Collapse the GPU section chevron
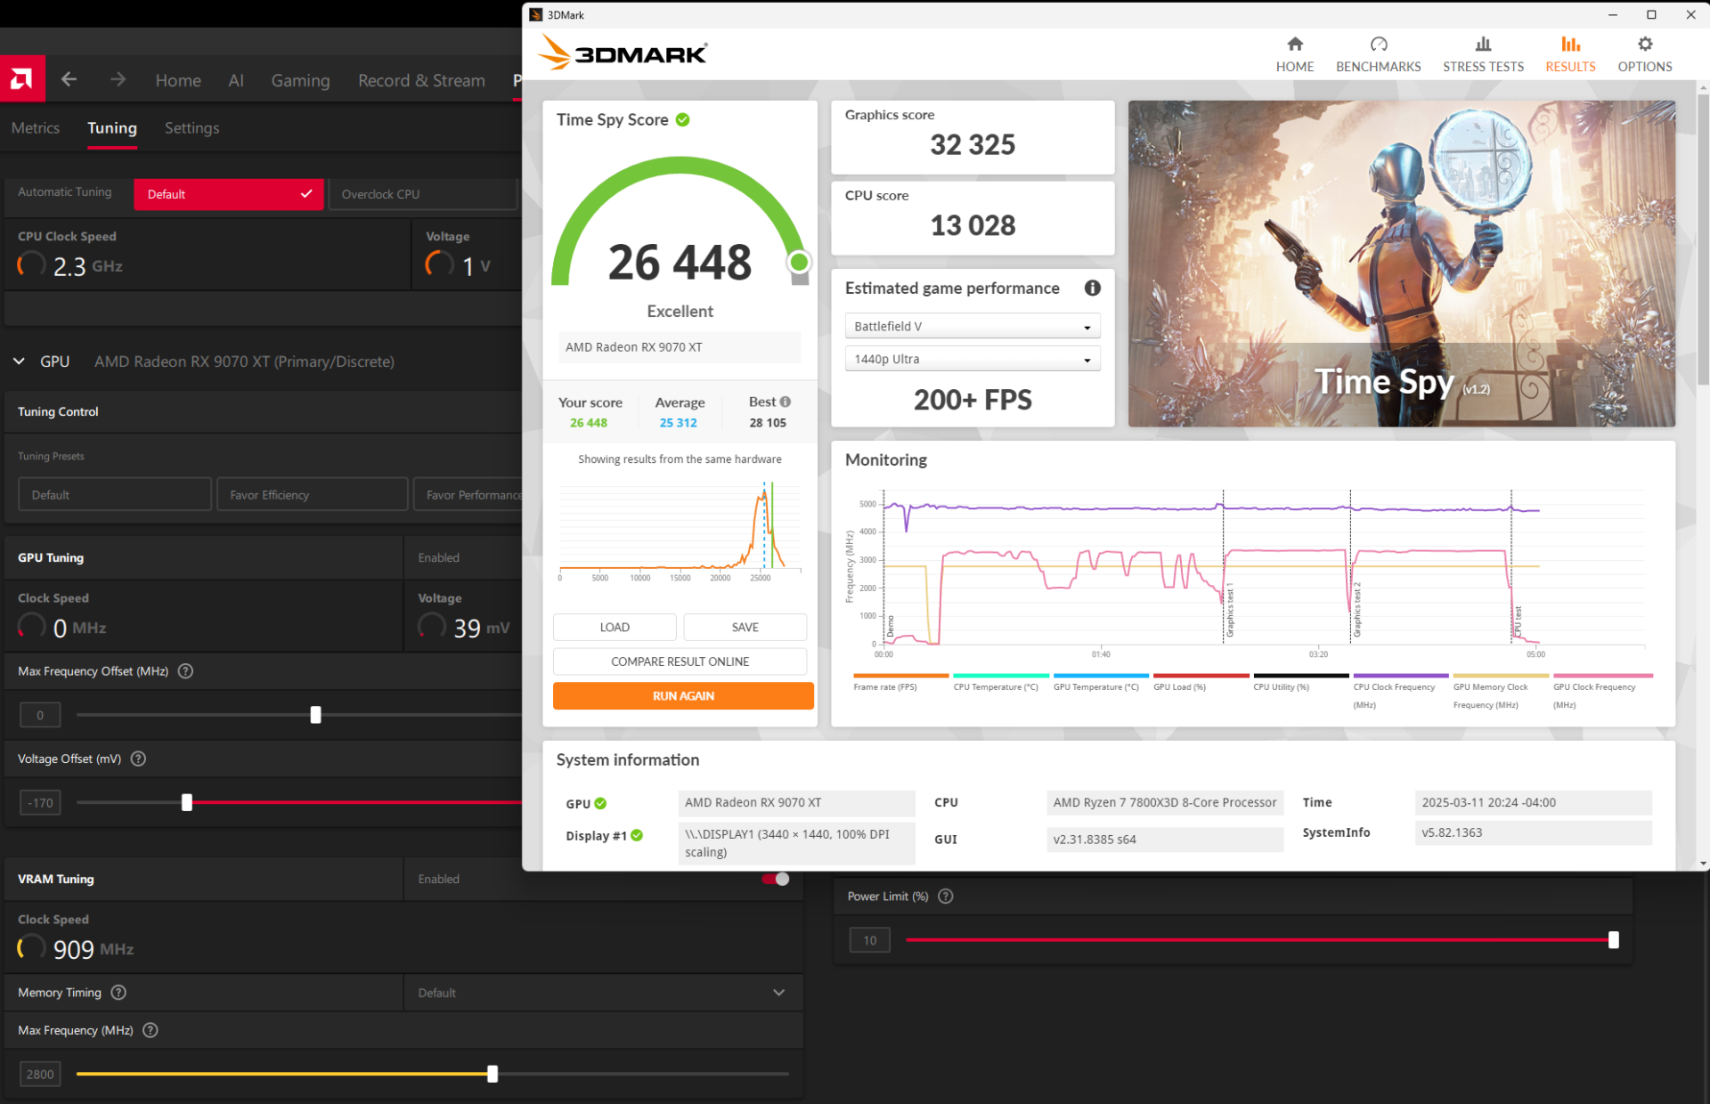 click(x=19, y=361)
